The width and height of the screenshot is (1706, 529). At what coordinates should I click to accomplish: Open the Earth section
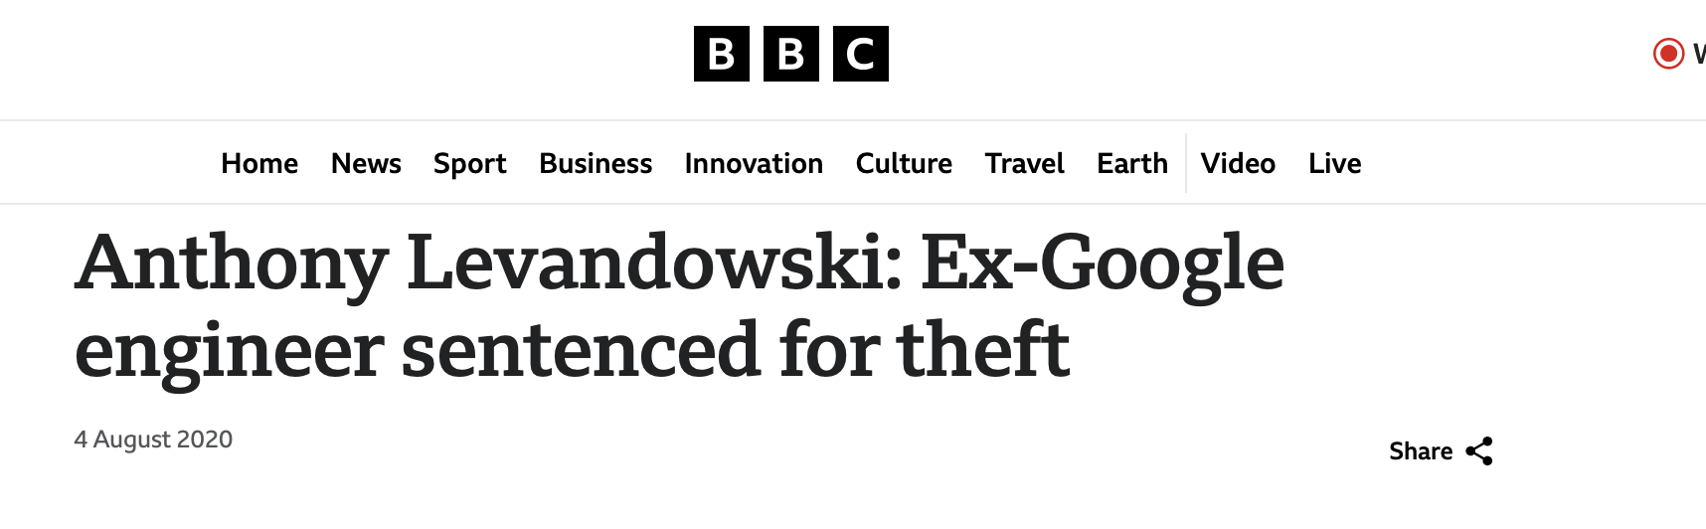point(1132,163)
